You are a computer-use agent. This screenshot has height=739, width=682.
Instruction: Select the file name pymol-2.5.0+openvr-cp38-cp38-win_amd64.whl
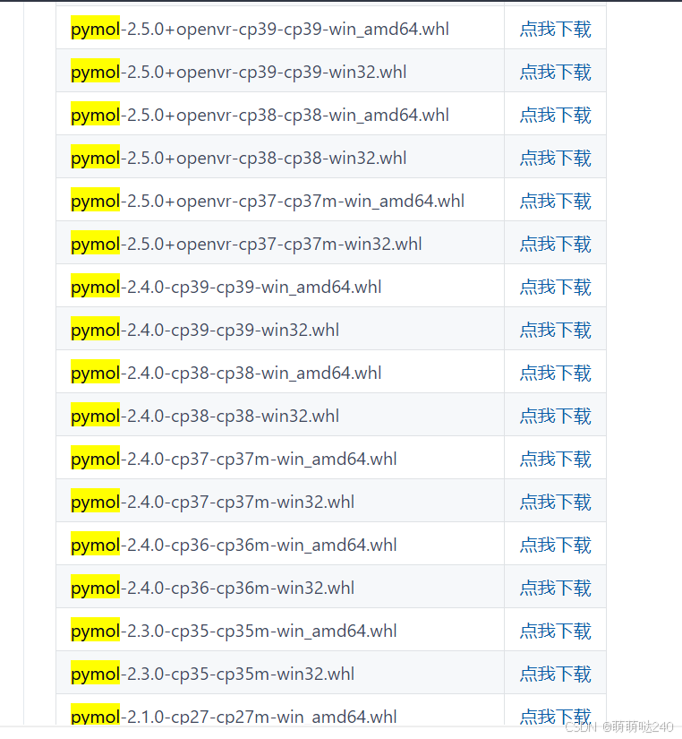click(x=260, y=115)
